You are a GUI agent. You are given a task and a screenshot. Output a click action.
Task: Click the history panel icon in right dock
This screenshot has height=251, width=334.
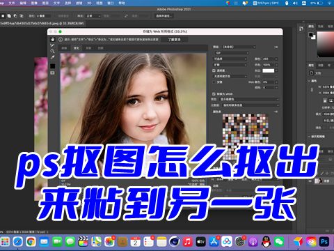click(301, 29)
